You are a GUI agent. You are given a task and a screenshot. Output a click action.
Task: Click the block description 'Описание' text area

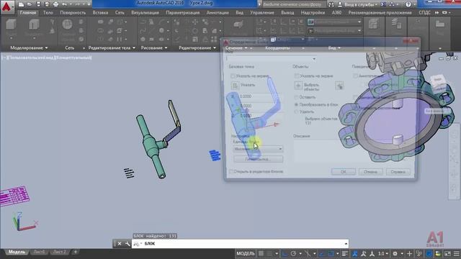[352, 152]
